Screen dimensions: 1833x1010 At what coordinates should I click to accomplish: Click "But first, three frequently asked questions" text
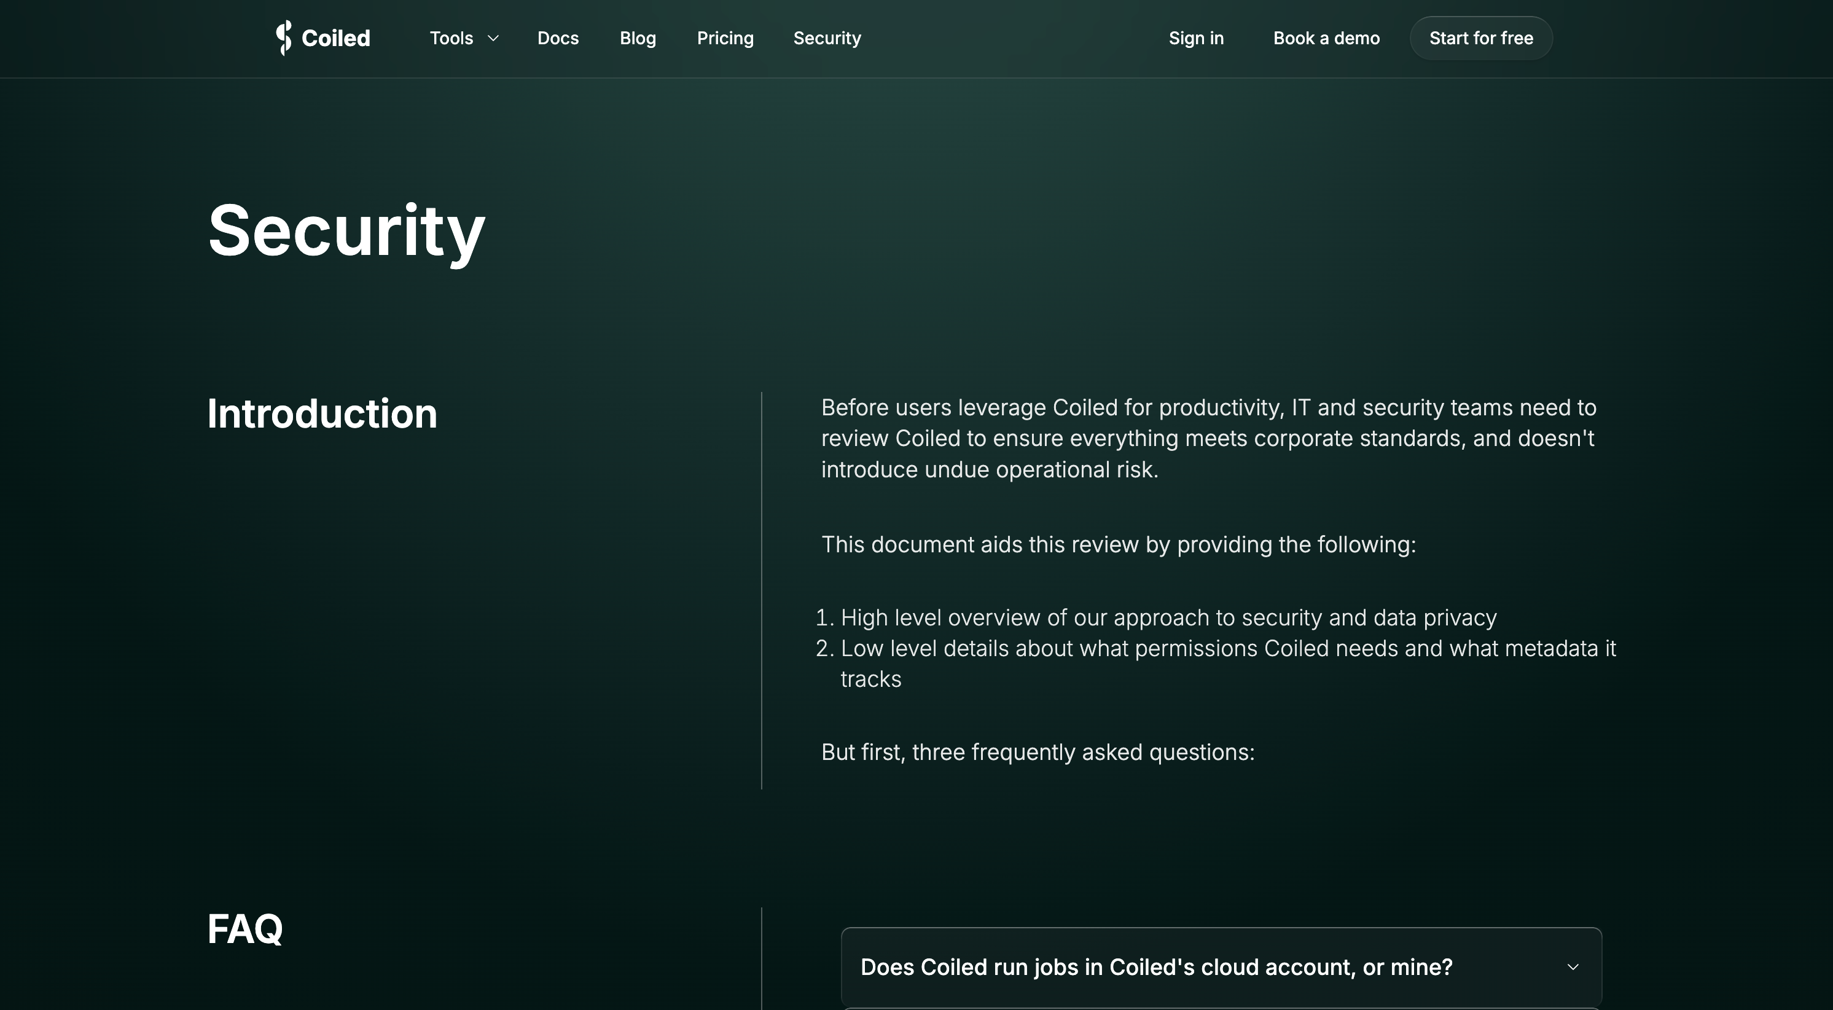(x=1038, y=753)
